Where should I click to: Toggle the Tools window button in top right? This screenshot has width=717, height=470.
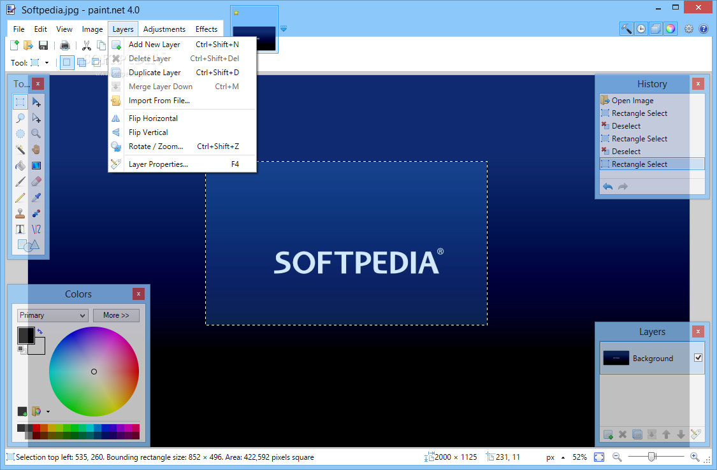626,29
